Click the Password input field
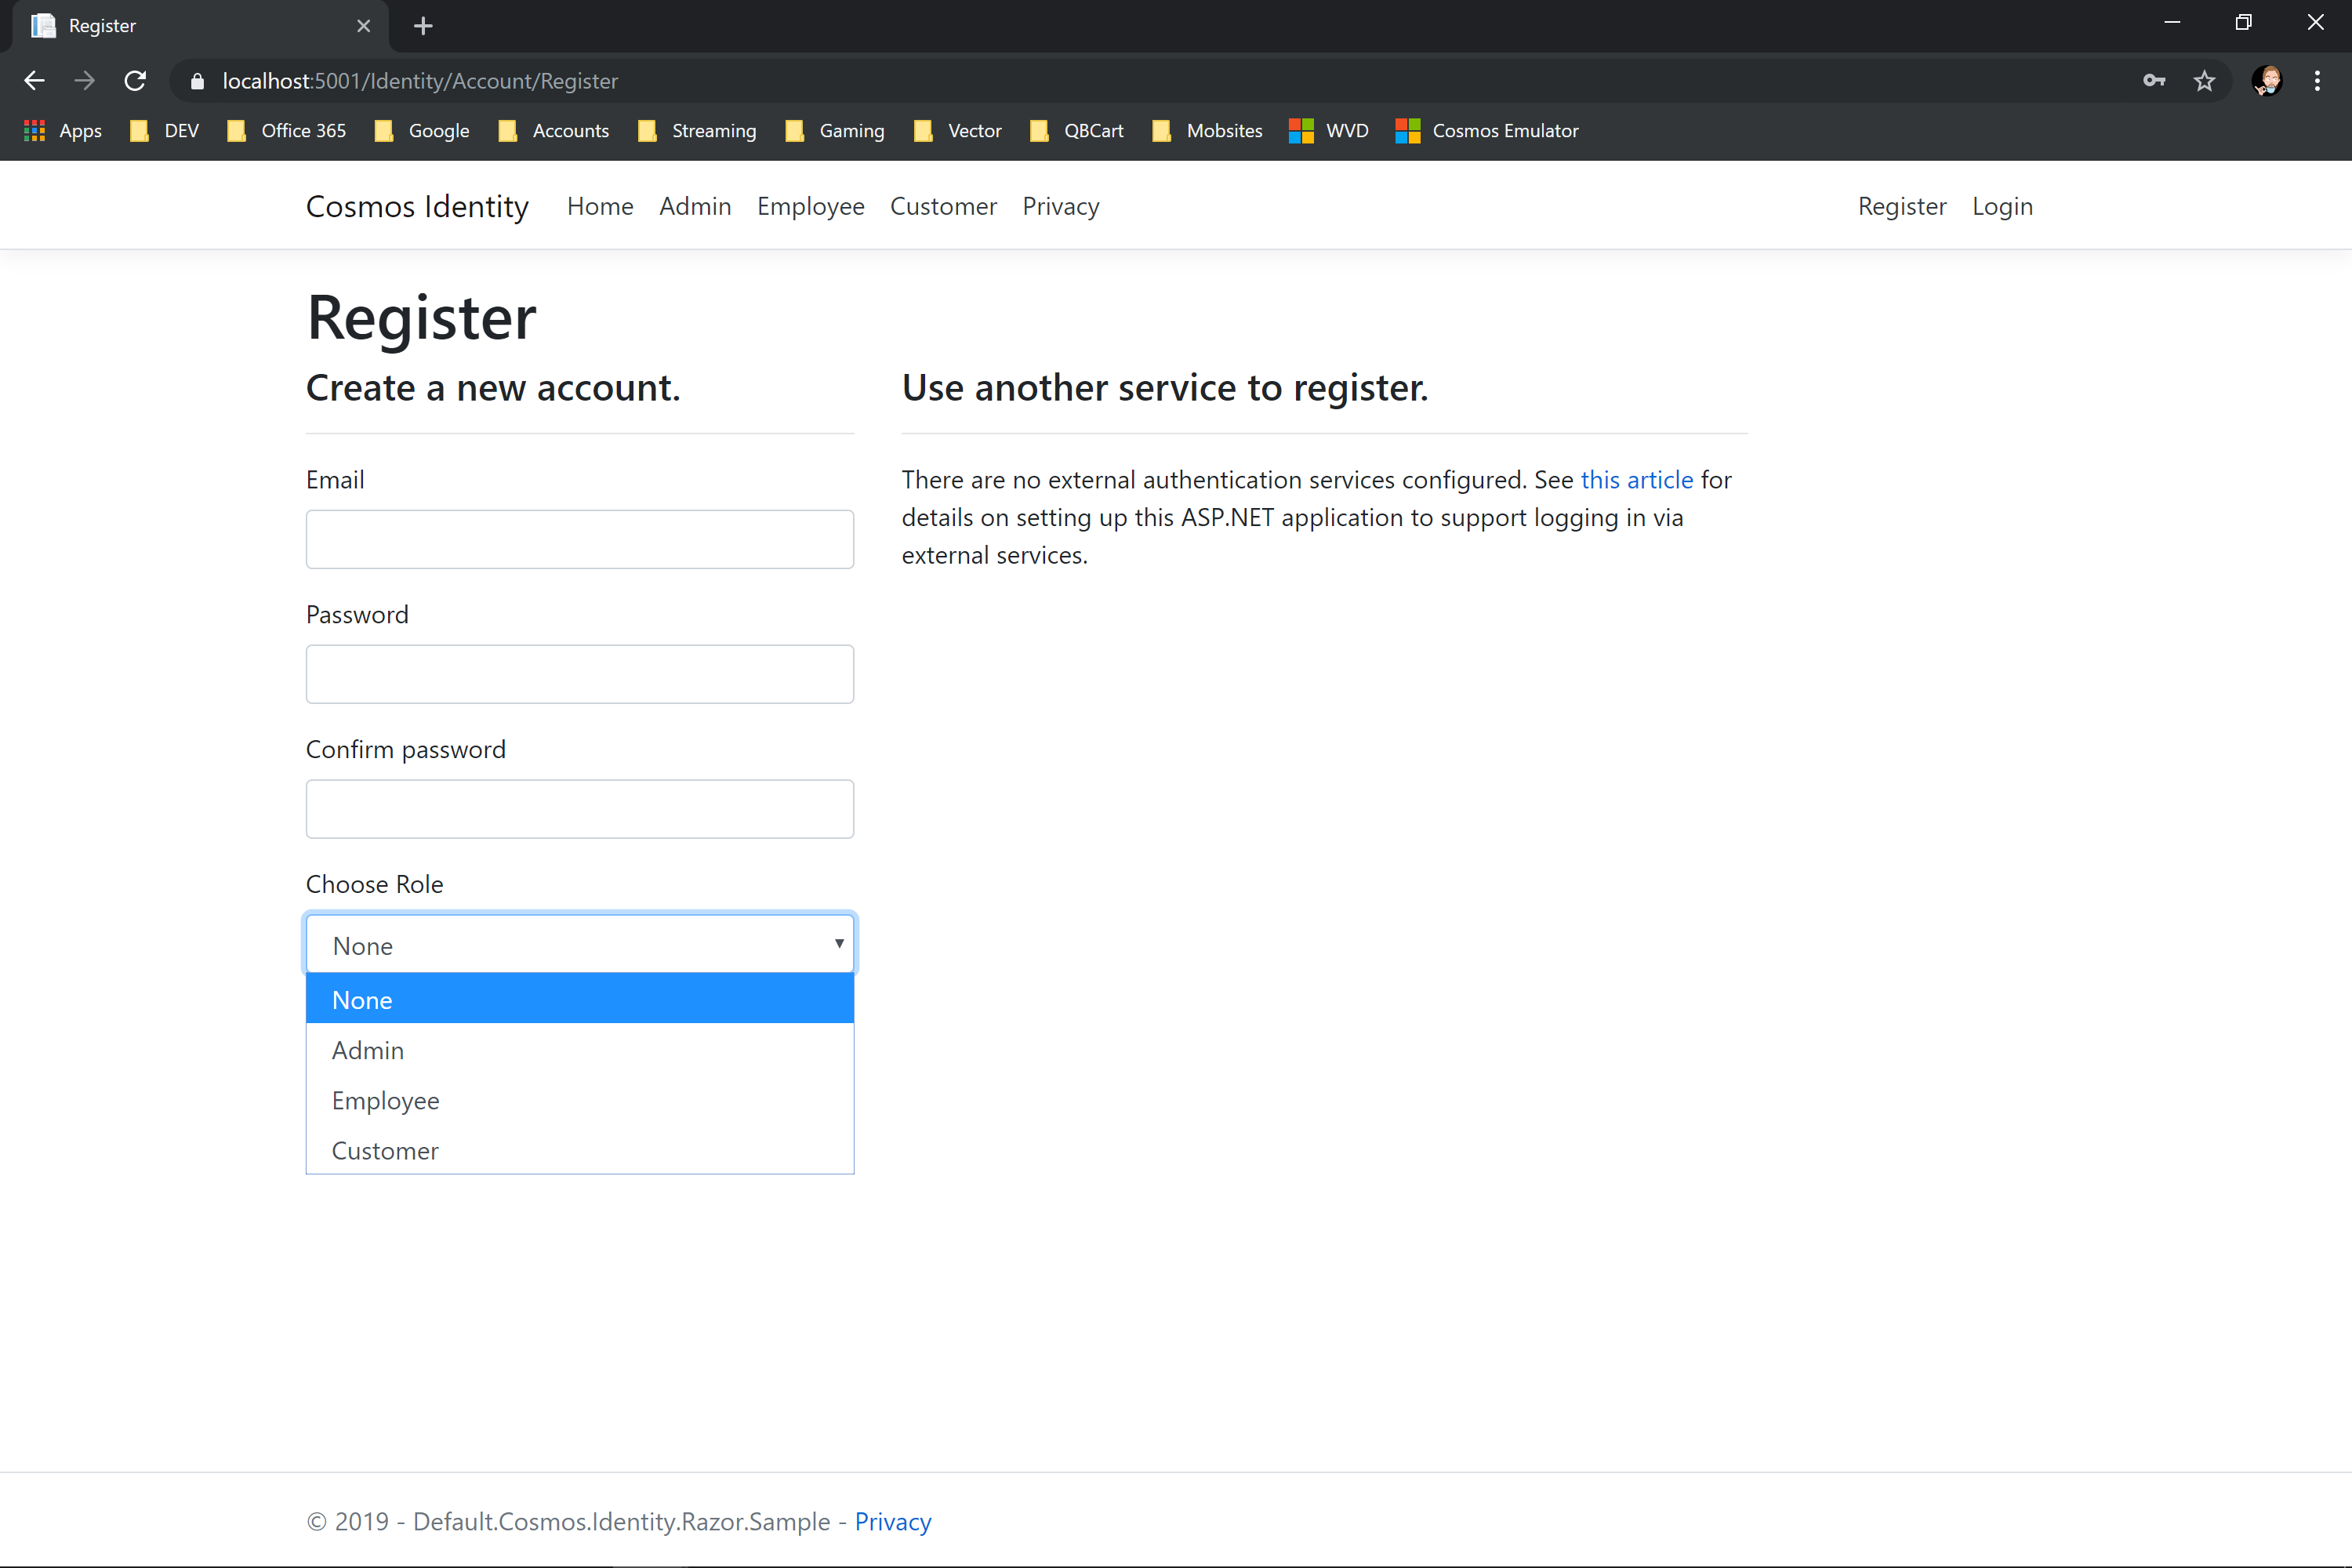Image resolution: width=2352 pixels, height=1568 pixels. (579, 673)
